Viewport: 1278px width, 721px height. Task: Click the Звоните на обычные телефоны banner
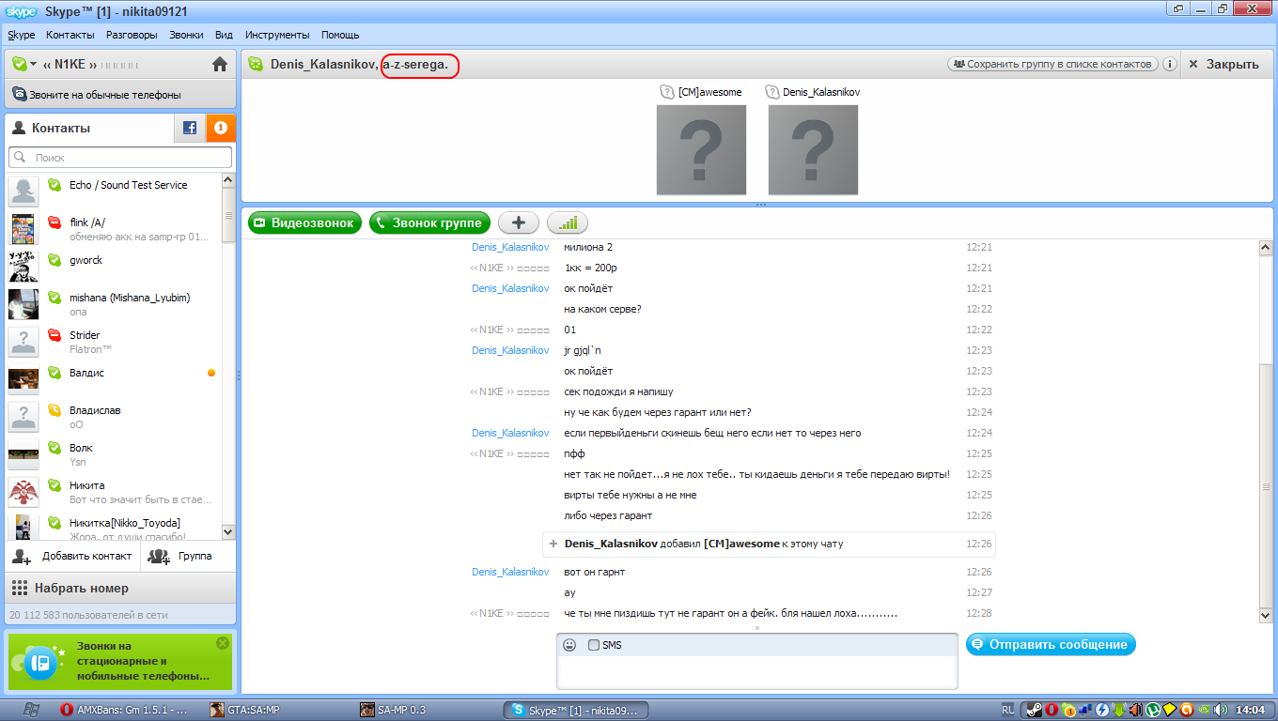[120, 95]
